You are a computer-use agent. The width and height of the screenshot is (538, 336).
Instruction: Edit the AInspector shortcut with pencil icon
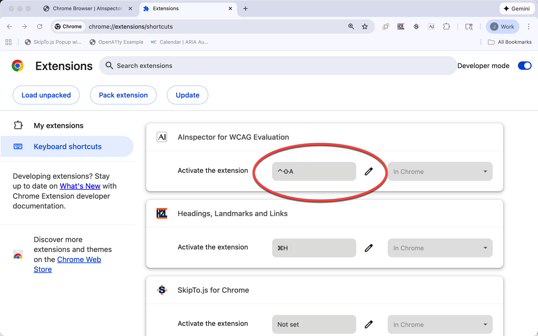pyautogui.click(x=369, y=171)
